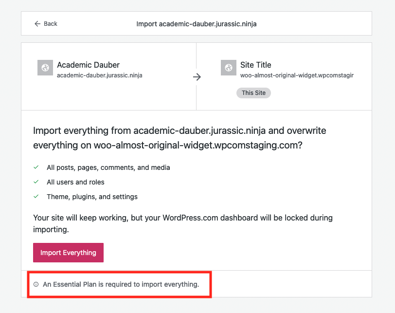This screenshot has height=313, width=395.
Task: Click the Academic Dauber site name
Action: pos(88,65)
